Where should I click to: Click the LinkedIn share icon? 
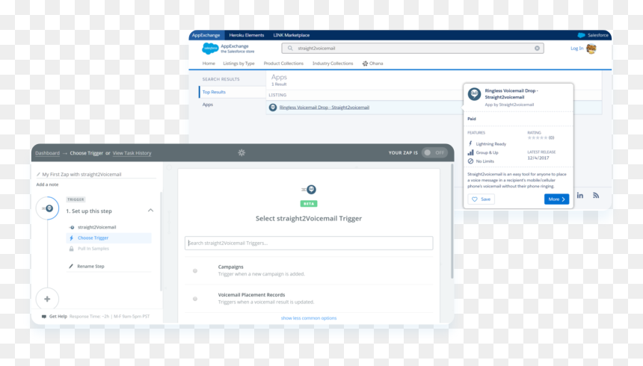(x=580, y=196)
